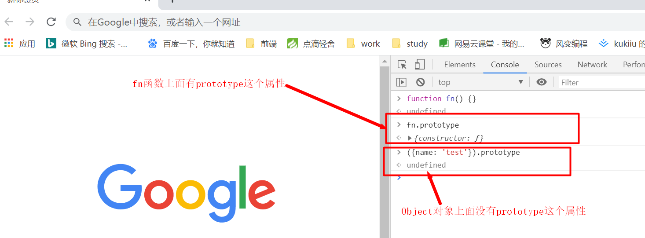Viewport: 645px width, 238px height.
Task: Click the 'function fn() {}' console entry
Action: [441, 99]
